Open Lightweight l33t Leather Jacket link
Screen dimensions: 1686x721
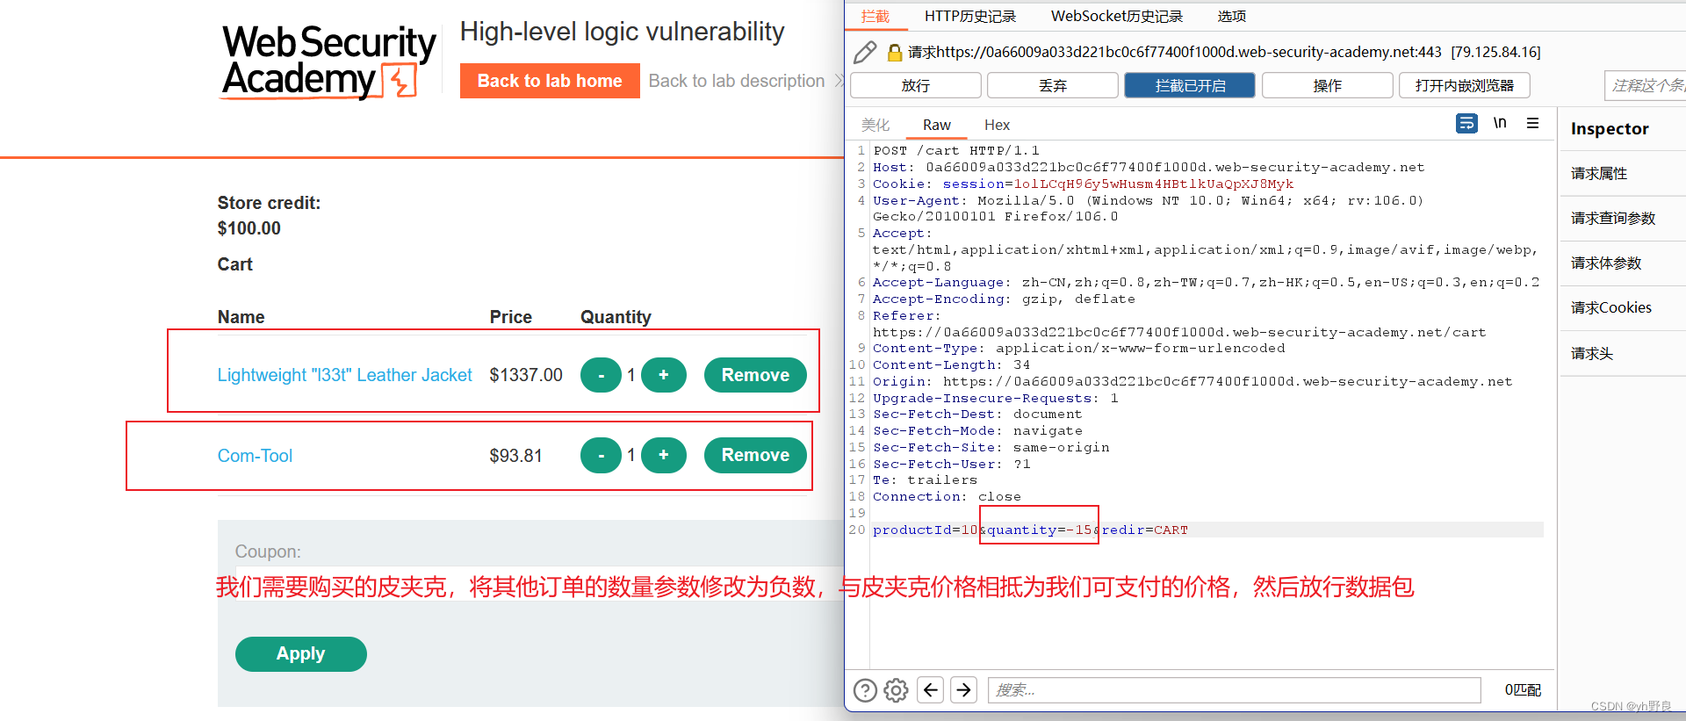coord(344,375)
